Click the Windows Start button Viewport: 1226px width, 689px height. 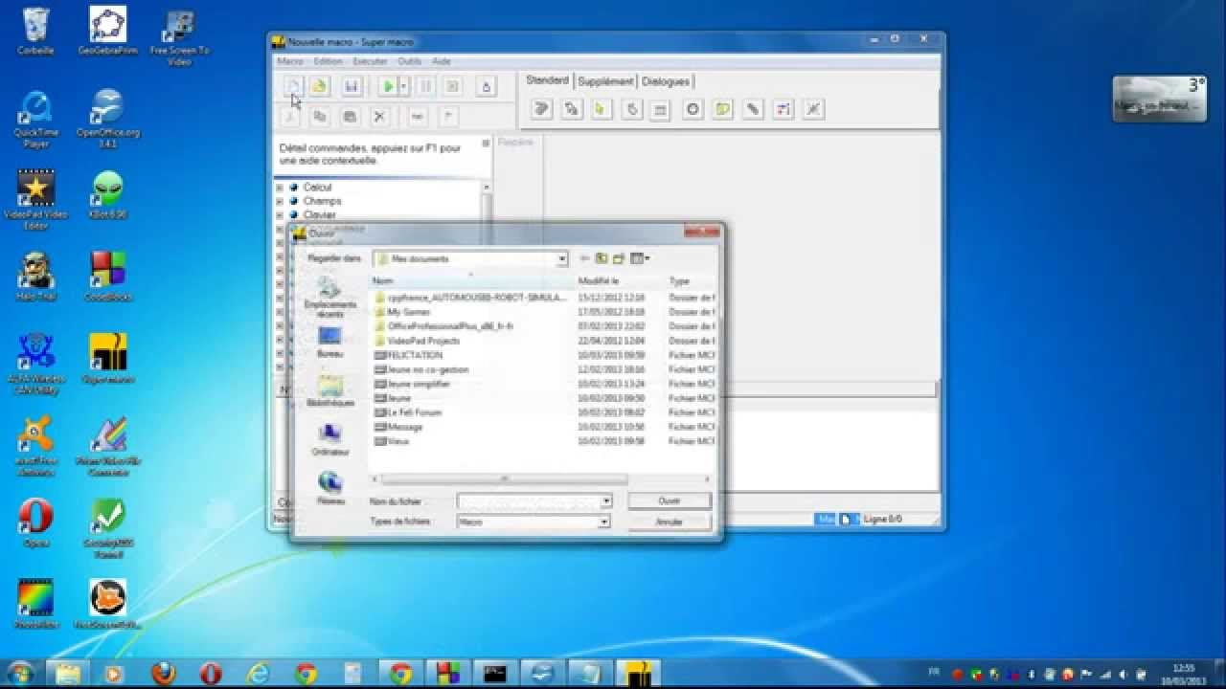pyautogui.click(x=21, y=673)
